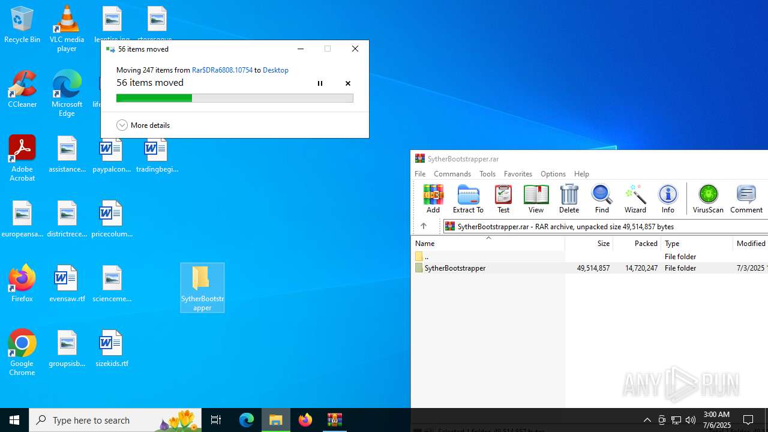Click the archive path address field

pyautogui.click(x=605, y=226)
